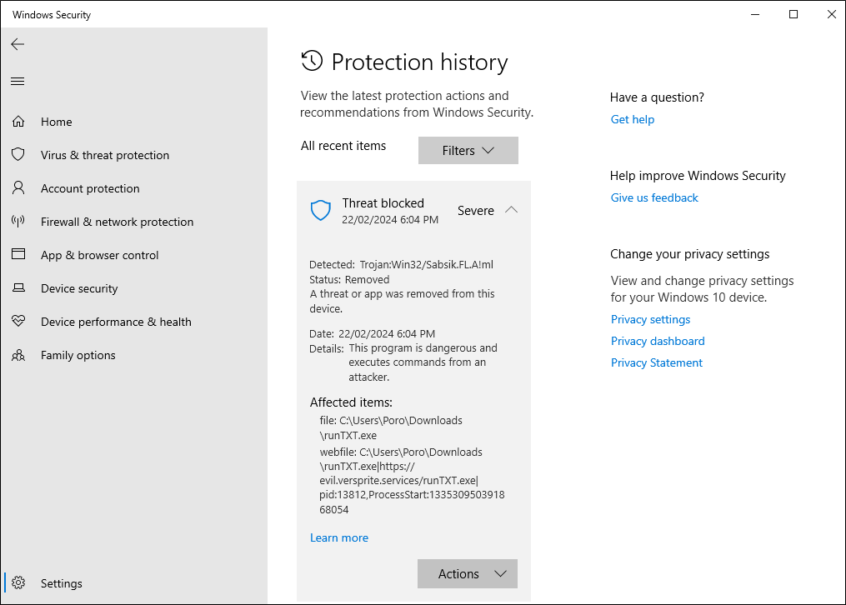This screenshot has width=846, height=605.
Task: Open the Actions dropdown button
Action: click(468, 573)
